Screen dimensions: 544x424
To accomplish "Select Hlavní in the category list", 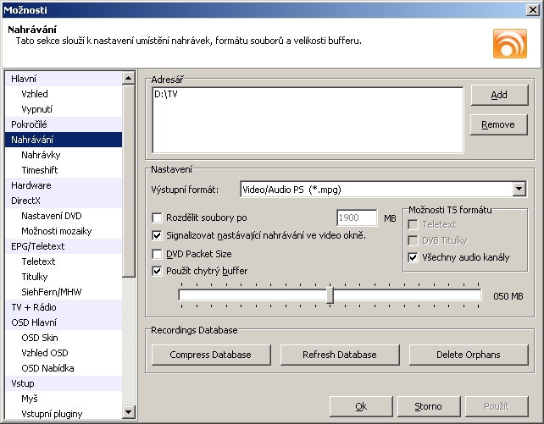I will (x=64, y=79).
